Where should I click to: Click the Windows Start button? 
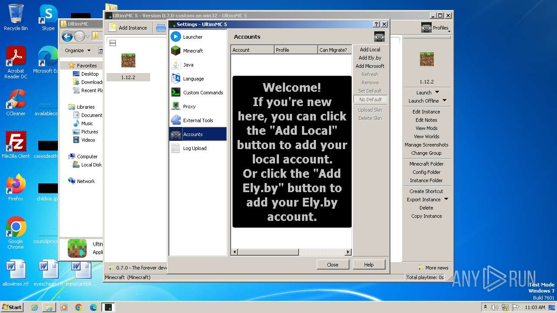12,307
